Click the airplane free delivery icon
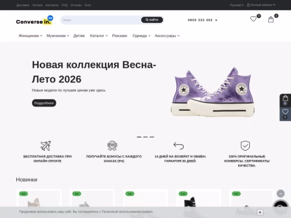Image resolution: width=291 pixels, height=218 pixels. (45, 145)
